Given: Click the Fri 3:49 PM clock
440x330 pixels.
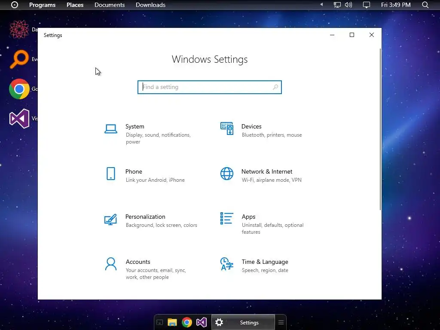Looking at the screenshot, I should tap(396, 5).
